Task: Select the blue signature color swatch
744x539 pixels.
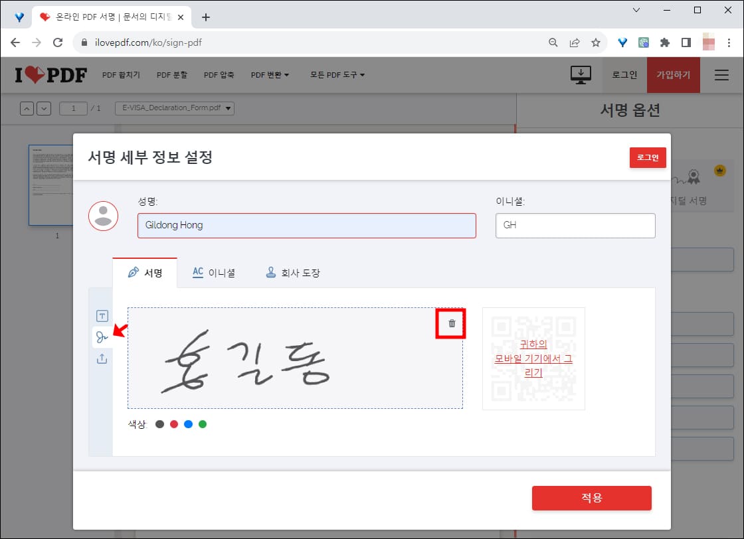Action: 189,424
